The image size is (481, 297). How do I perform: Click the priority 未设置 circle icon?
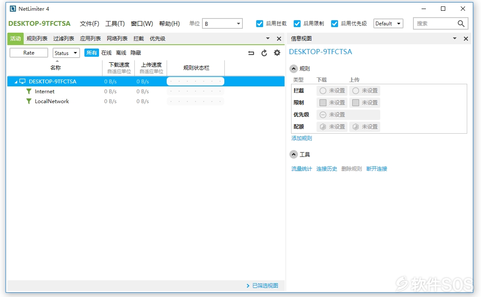click(323, 115)
